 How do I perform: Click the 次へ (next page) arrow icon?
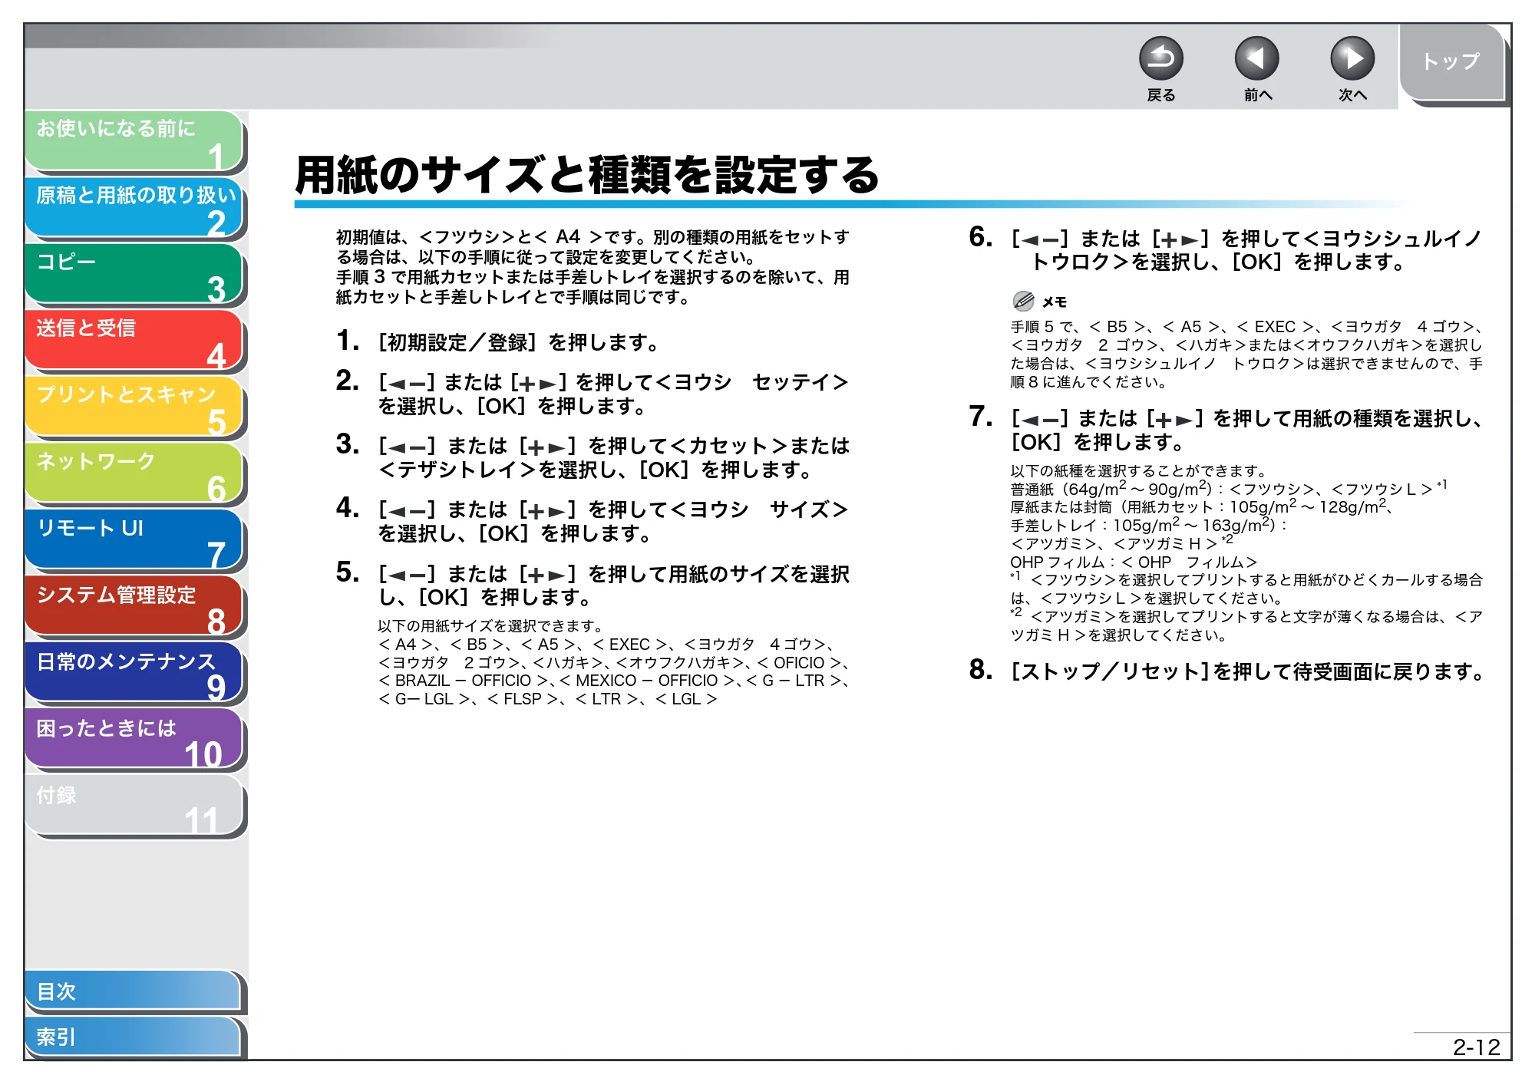pos(1352,58)
